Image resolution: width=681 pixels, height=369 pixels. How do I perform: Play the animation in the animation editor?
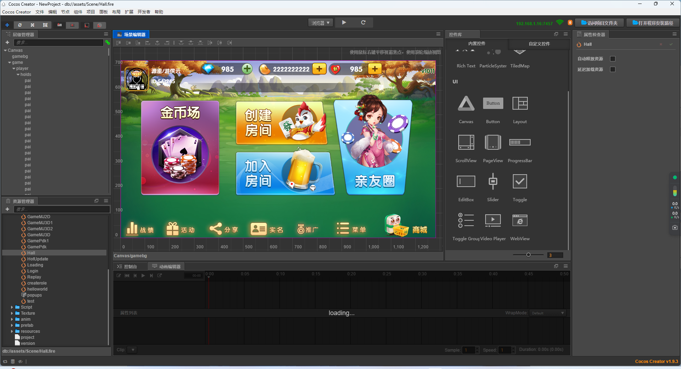pyautogui.click(x=143, y=276)
